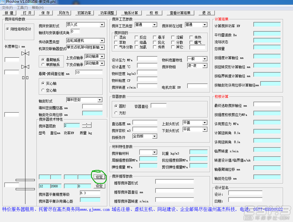Click the 保存 toolbar button
Image resolution: width=293 pixels, height=222 pixels.
click(x=46, y=13)
